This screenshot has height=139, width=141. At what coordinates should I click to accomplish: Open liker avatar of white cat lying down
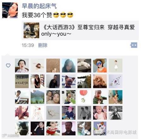click(x=84, y=66)
